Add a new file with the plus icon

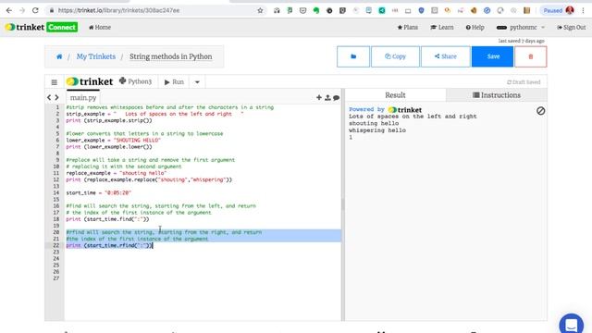319,97
